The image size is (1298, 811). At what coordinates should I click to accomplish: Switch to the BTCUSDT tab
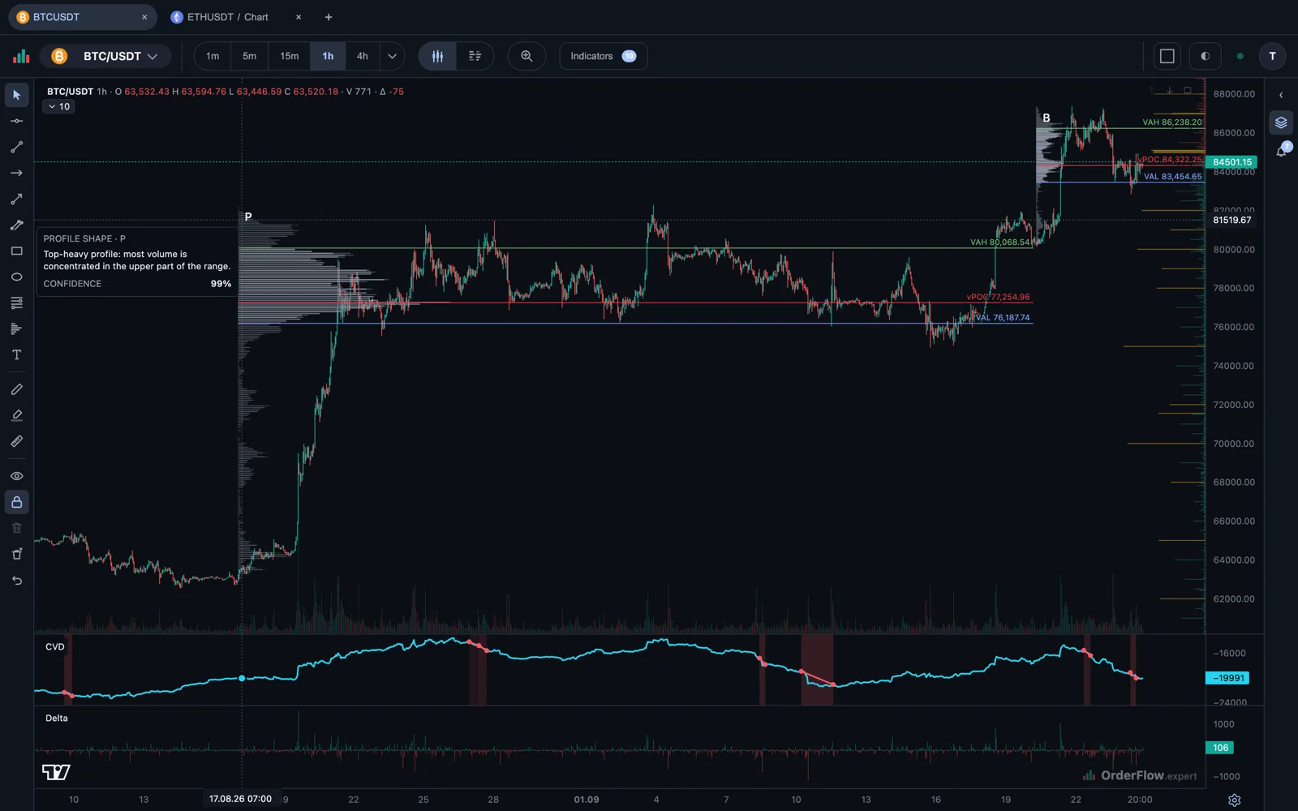click(x=82, y=17)
